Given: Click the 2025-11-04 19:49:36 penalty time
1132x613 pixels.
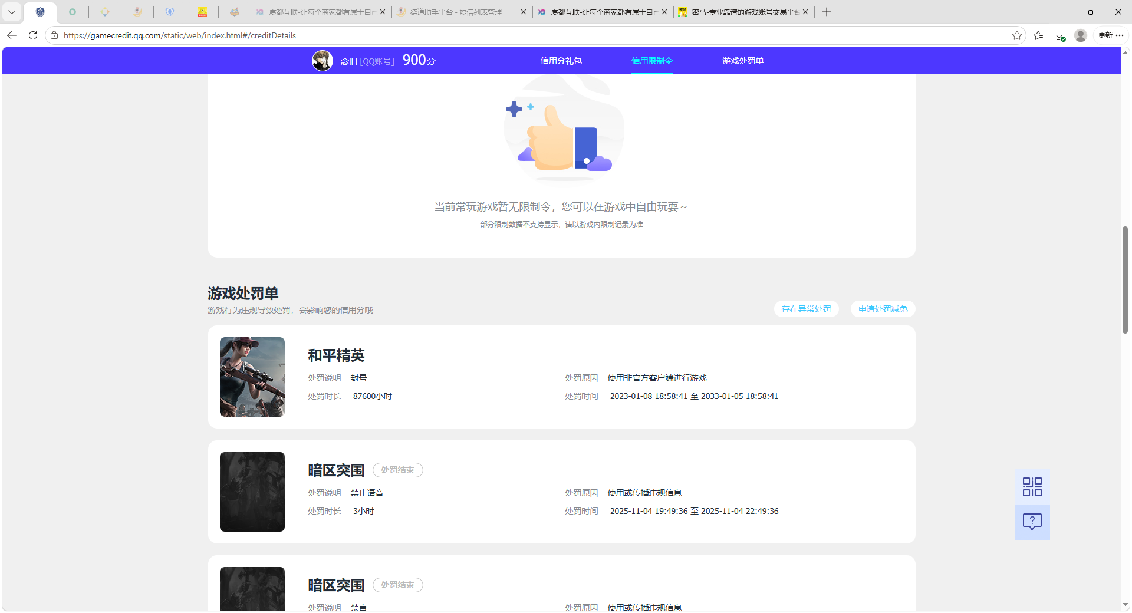Looking at the screenshot, I should point(694,511).
